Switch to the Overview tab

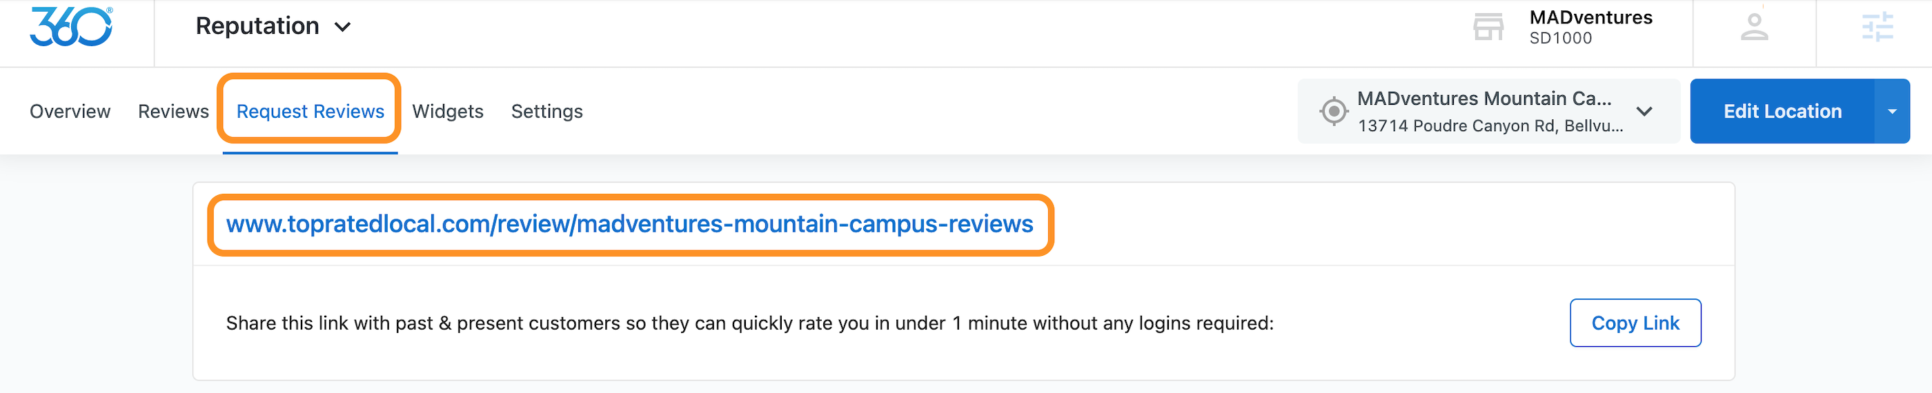[70, 112]
